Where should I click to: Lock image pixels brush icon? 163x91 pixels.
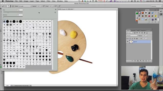(132, 38)
